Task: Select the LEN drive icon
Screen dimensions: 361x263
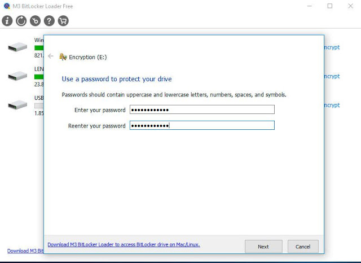Action: tap(17, 76)
